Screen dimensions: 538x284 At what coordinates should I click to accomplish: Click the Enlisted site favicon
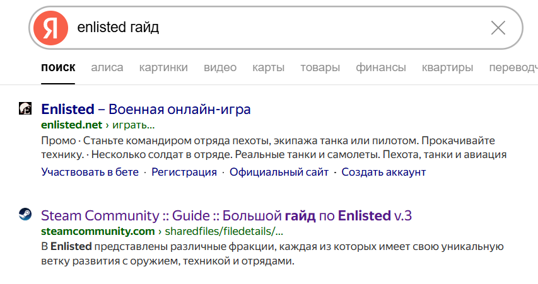click(25, 109)
